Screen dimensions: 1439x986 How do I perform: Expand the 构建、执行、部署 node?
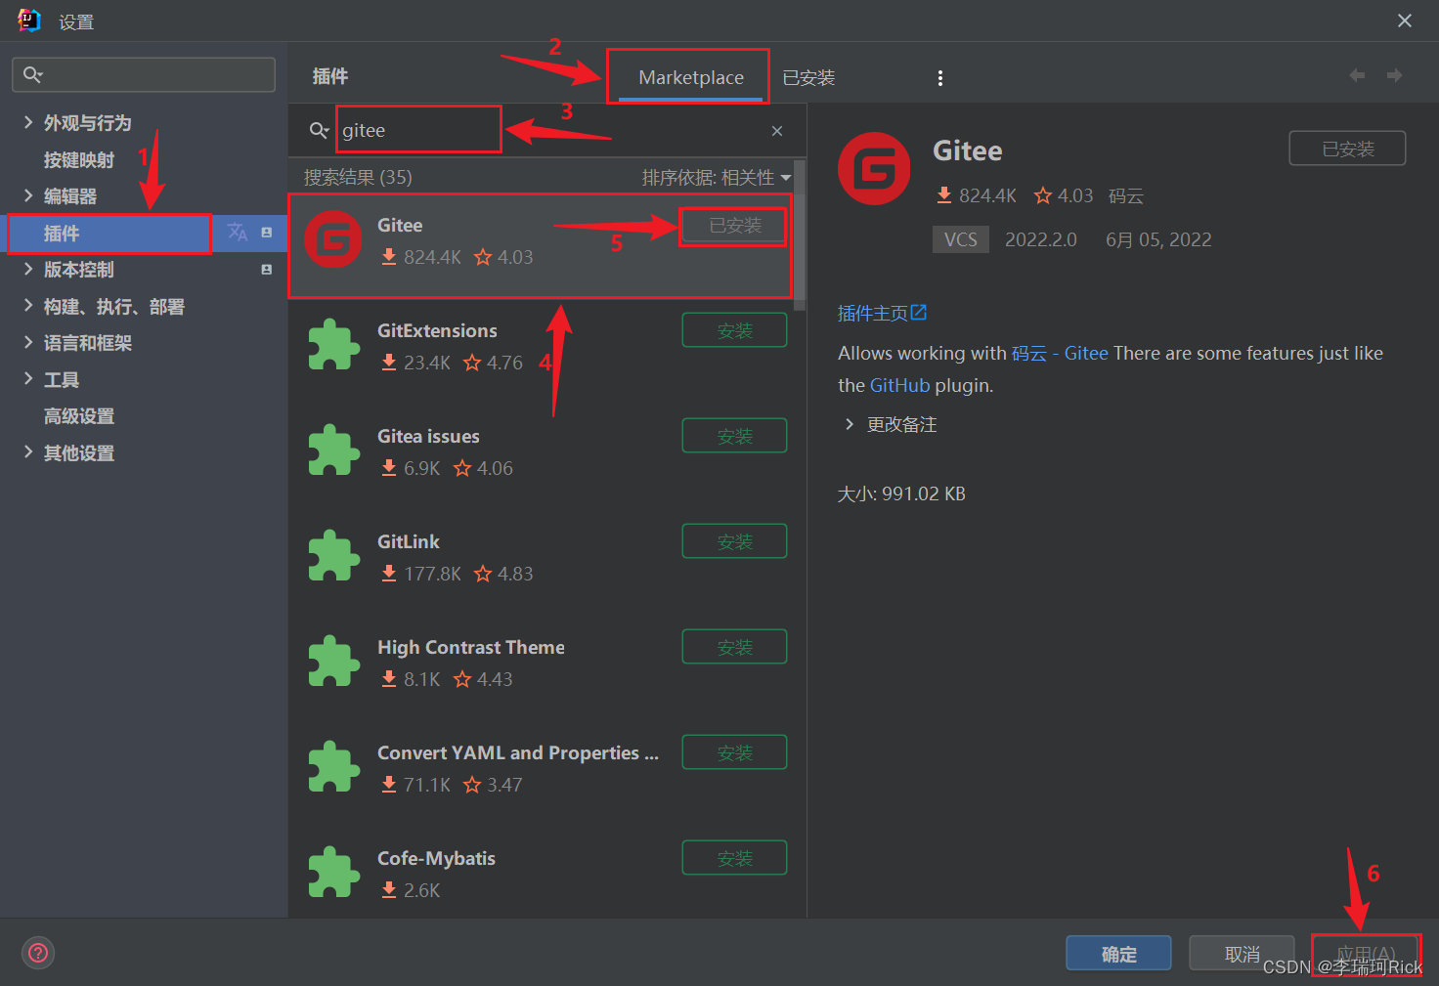[x=28, y=306]
